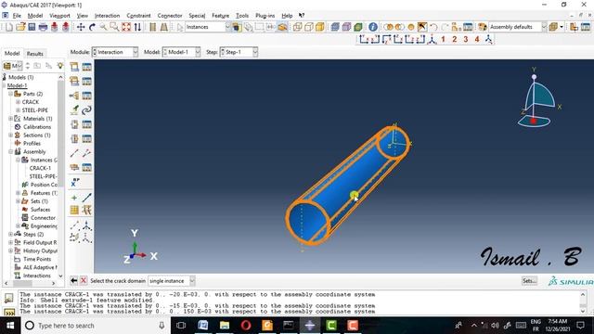Viewport: 594px width, 334px height.
Task: Expand the Steps (2) tree node
Action: click(x=10, y=235)
